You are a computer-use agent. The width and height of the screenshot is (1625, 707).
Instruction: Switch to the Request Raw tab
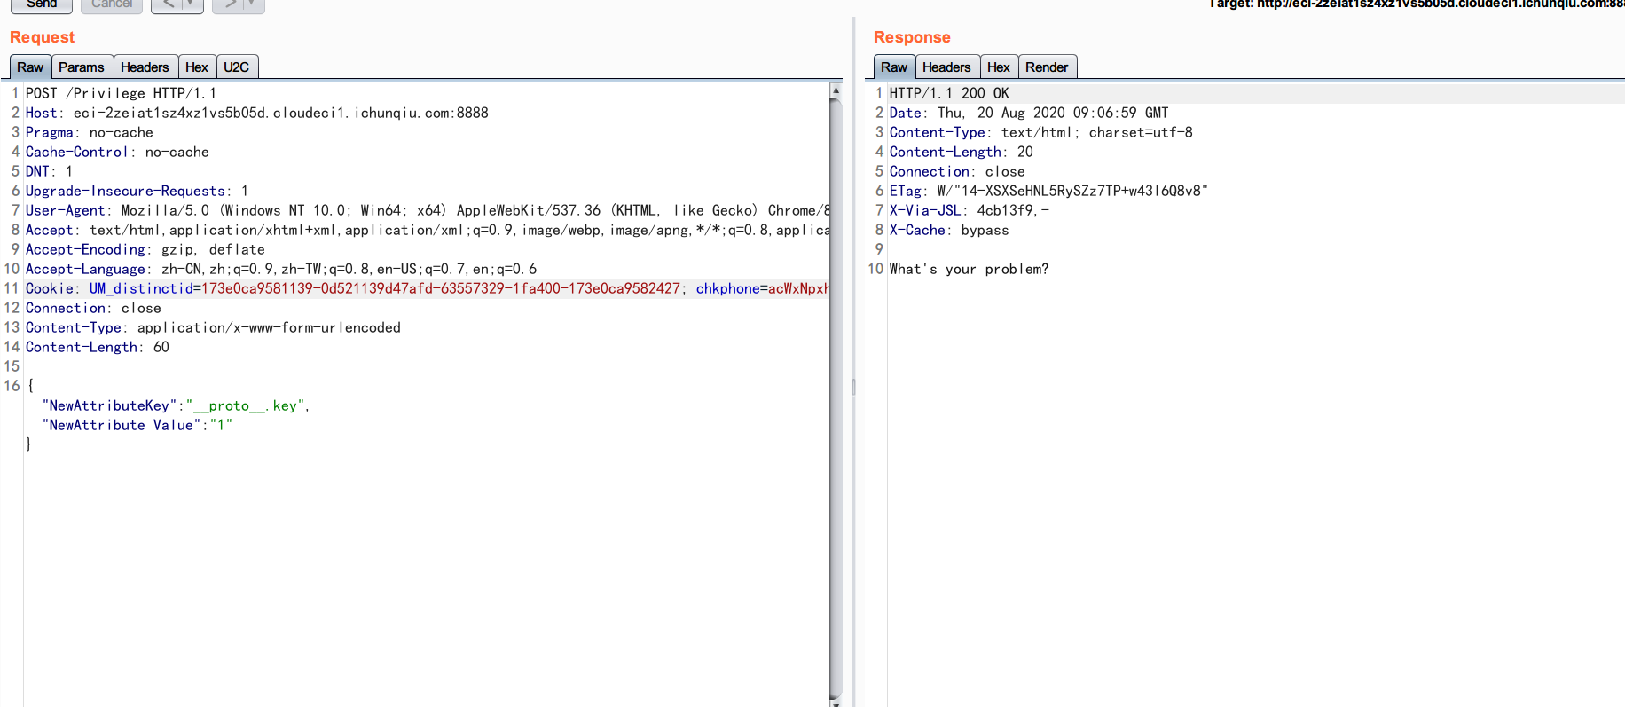(x=30, y=67)
